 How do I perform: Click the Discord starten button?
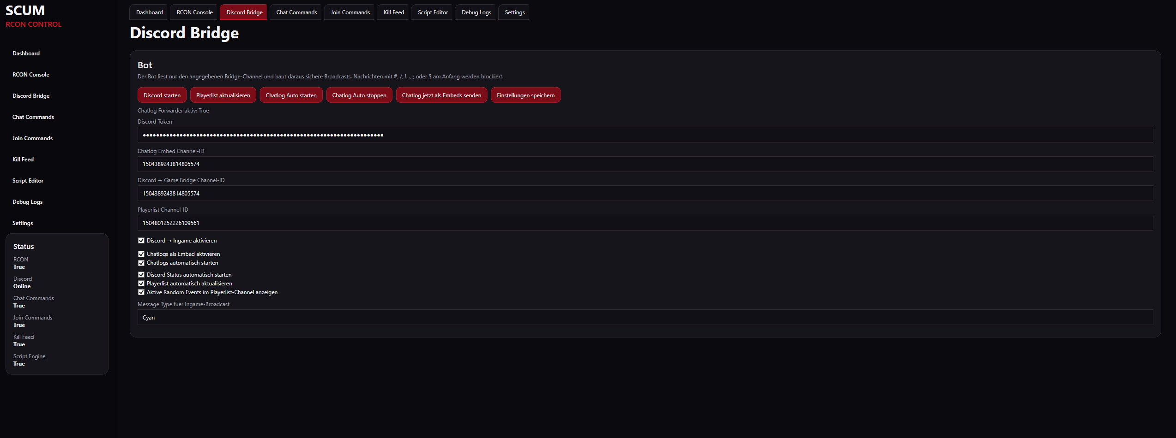point(162,95)
